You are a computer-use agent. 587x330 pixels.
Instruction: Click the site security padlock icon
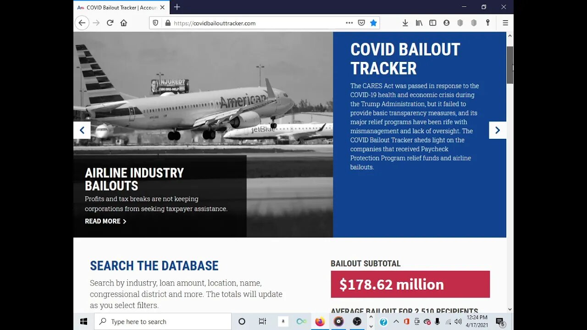167,23
